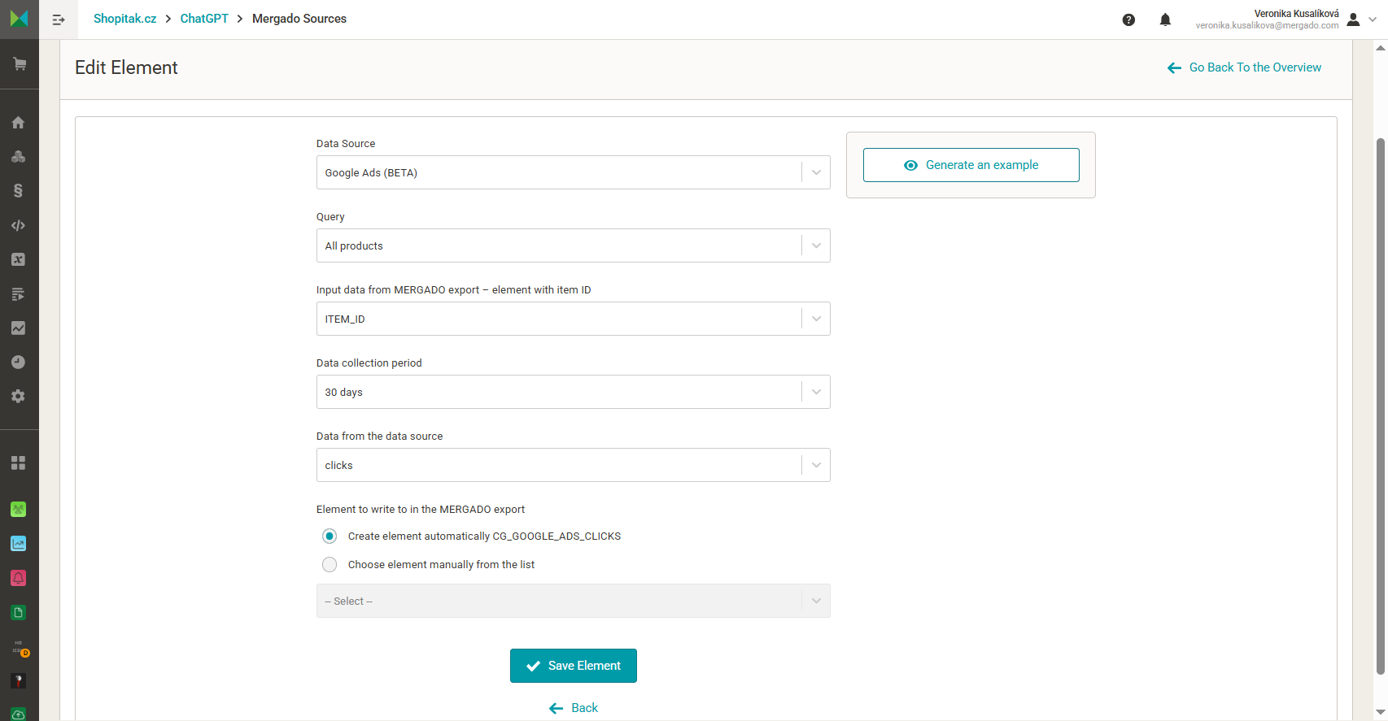The height and width of the screenshot is (721, 1388).
Task: Open the statistics chart icon in sidebar
Action: click(18, 328)
